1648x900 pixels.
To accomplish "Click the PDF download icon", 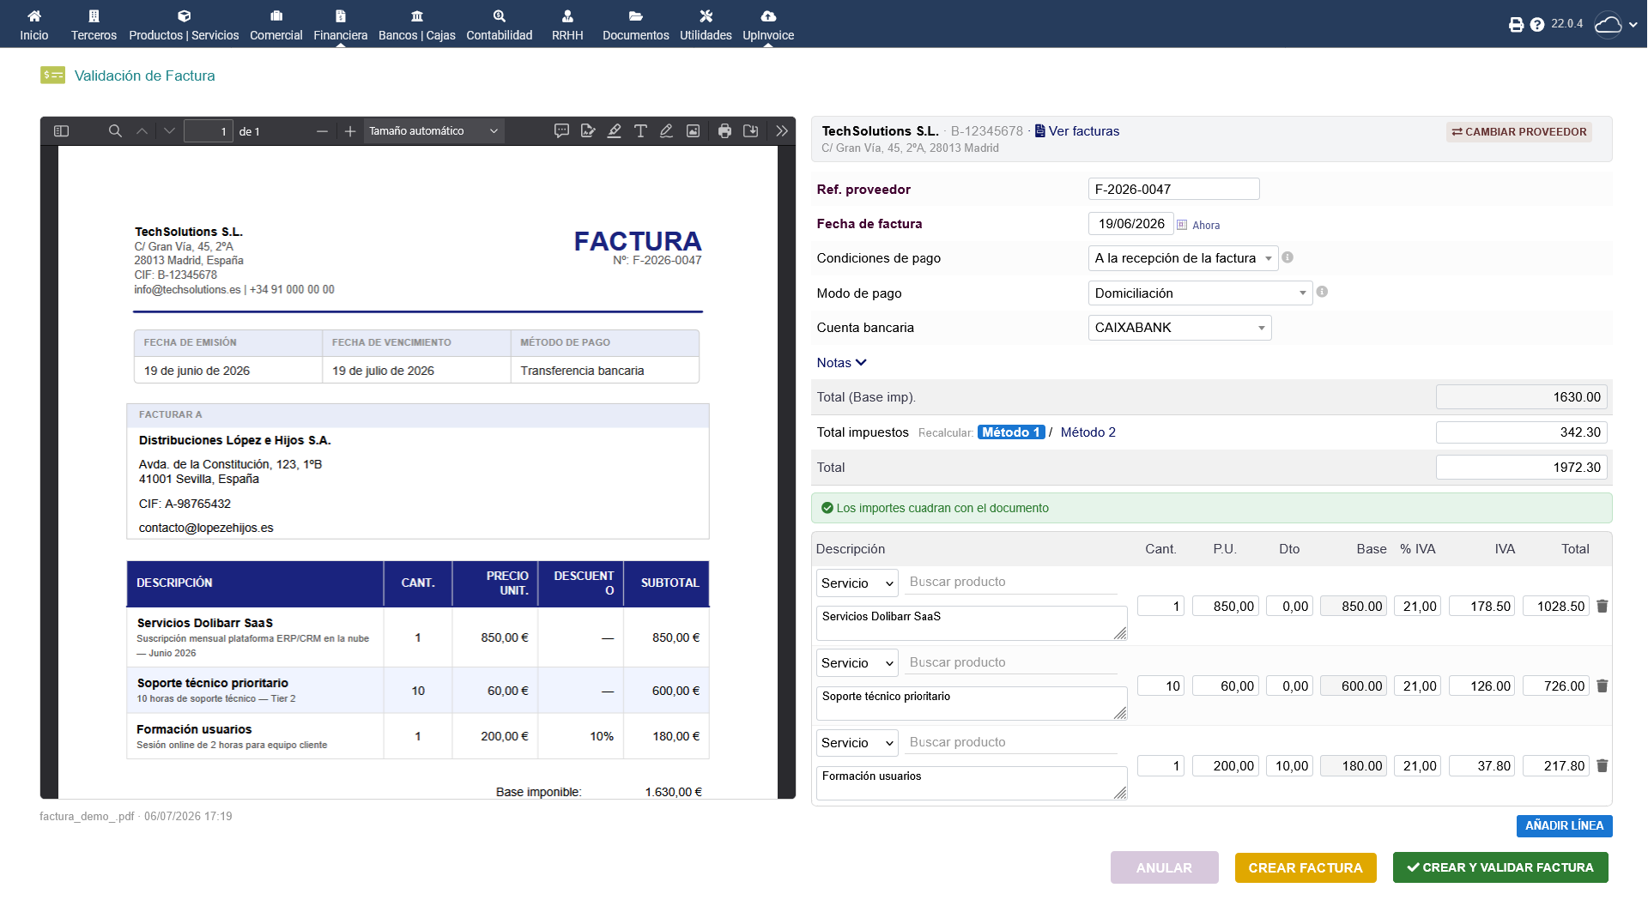I will coord(750,131).
